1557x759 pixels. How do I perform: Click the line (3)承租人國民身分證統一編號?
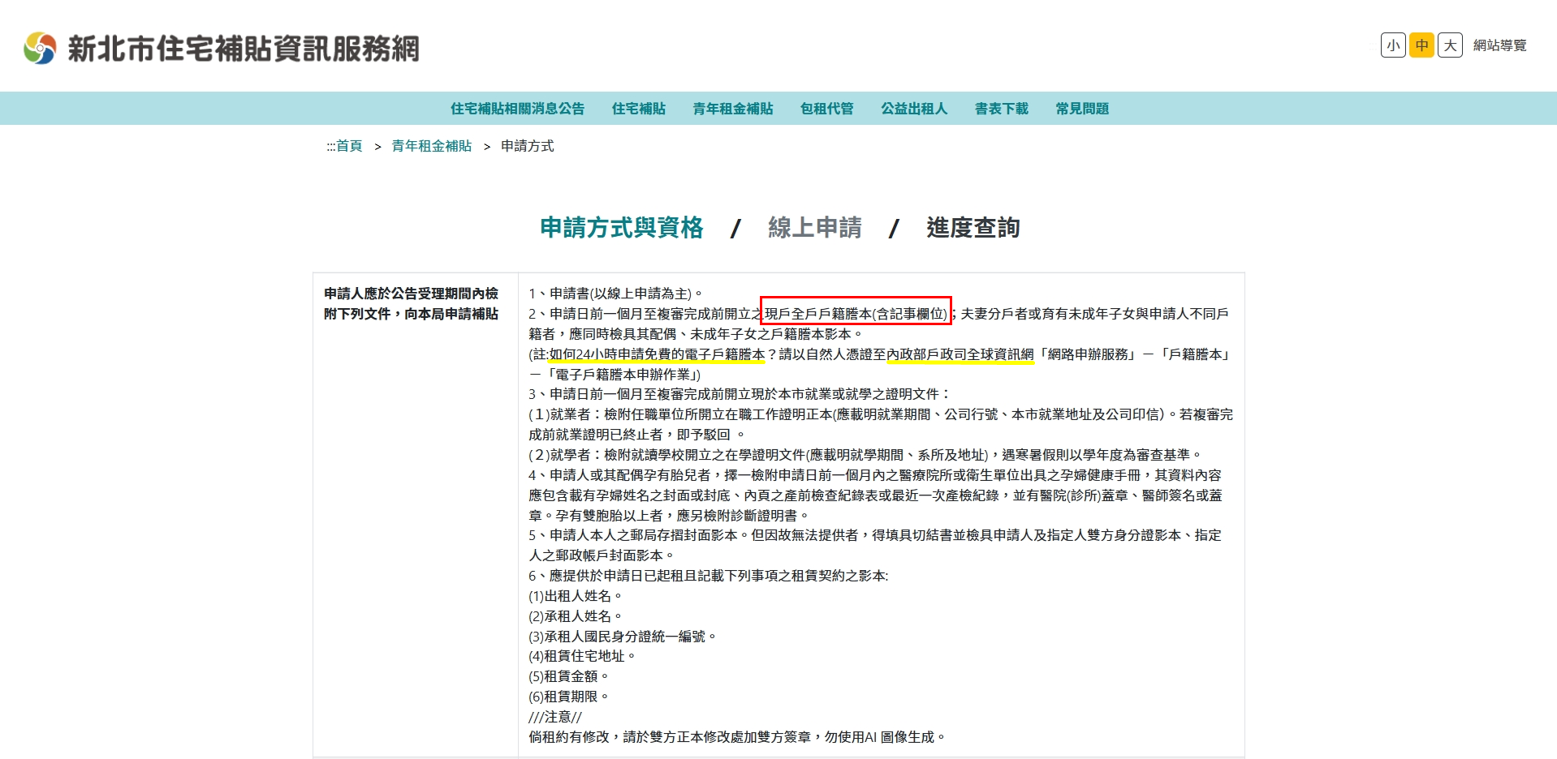click(623, 637)
